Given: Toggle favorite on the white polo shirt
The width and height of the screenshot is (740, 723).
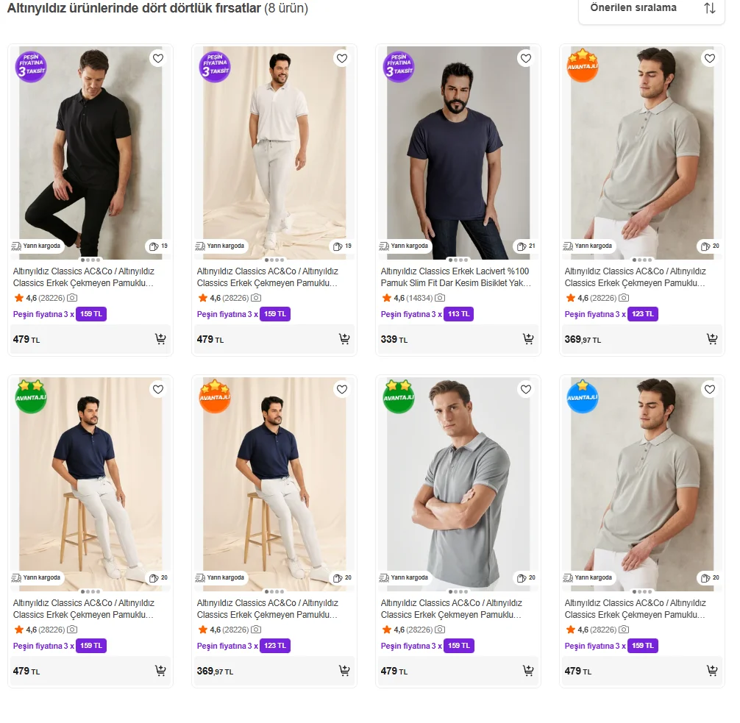Looking at the screenshot, I should click(341, 58).
